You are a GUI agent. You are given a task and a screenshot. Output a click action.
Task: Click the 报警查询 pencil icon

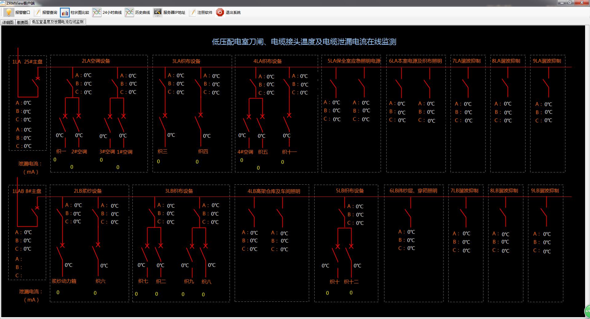click(38, 13)
